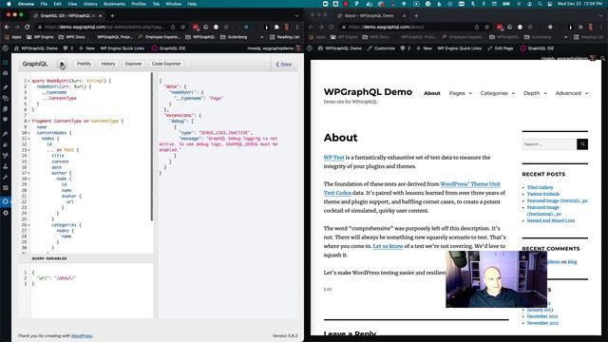This screenshot has height=342, width=608.
Task: Click the Prettify button
Action: 84,64
